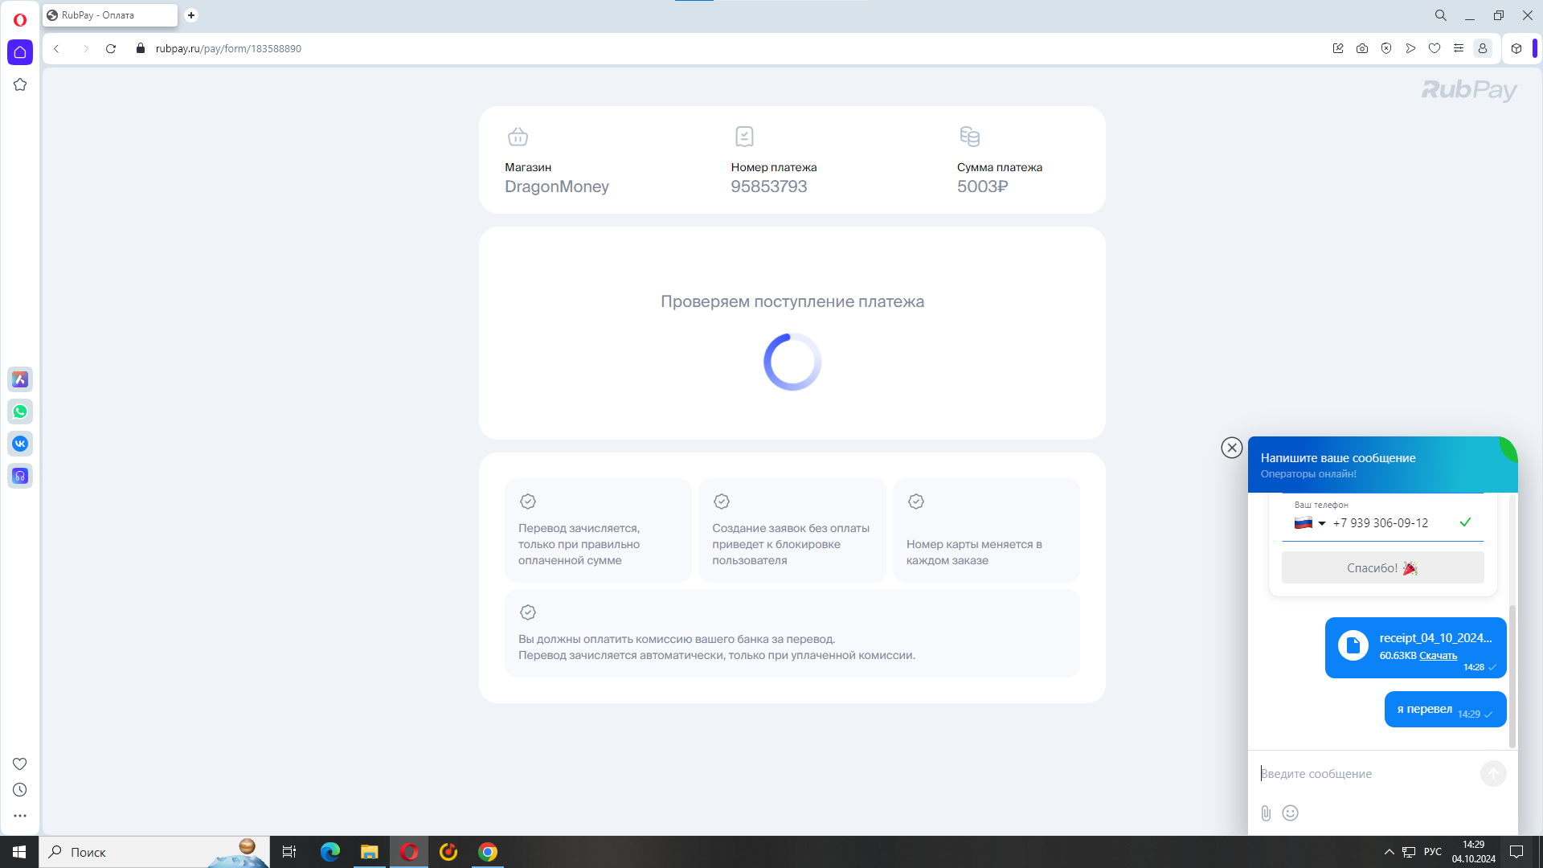The width and height of the screenshot is (1543, 868).
Task: Open a new browser tab
Action: (x=191, y=15)
